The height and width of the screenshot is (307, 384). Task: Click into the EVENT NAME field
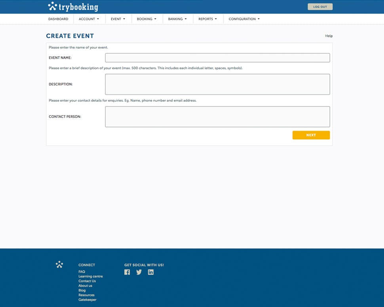(217, 57)
